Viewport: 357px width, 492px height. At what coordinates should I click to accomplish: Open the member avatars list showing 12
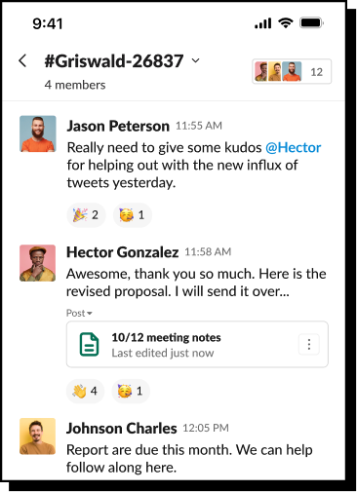click(292, 71)
